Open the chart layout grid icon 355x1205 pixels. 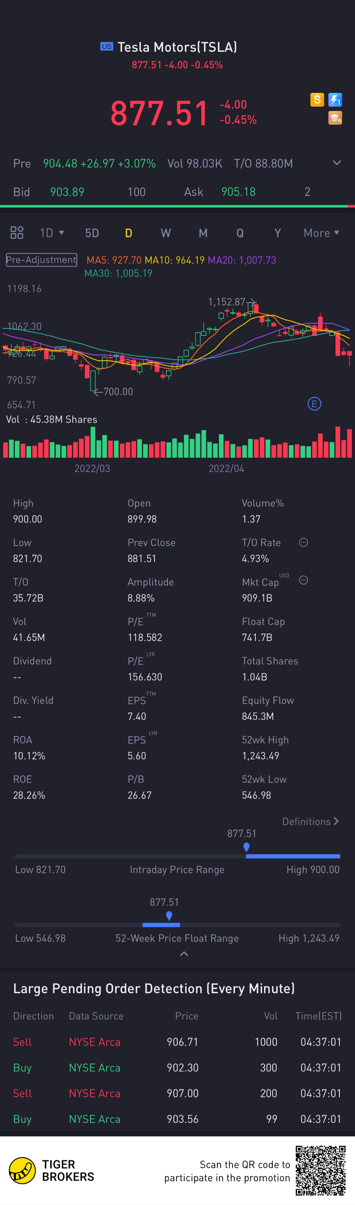17,233
